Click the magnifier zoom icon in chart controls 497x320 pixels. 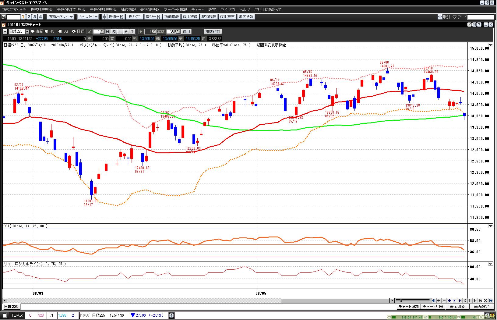coord(480,300)
